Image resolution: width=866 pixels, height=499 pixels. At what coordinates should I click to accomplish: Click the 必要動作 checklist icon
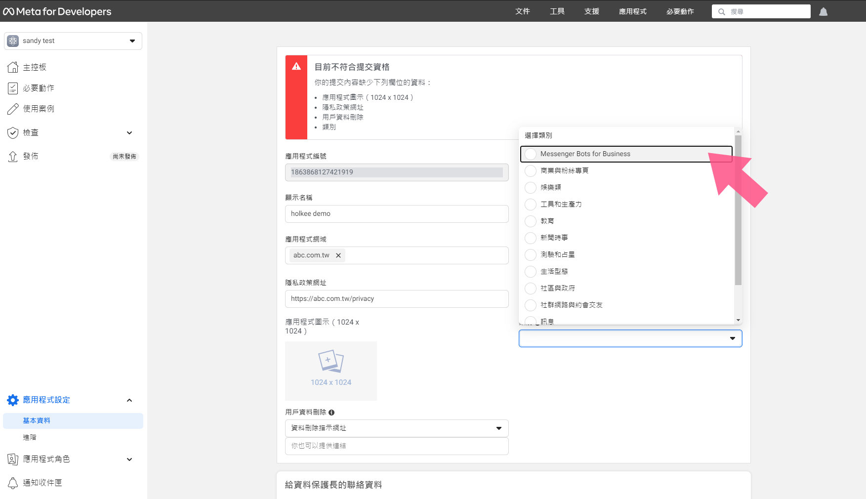(13, 88)
